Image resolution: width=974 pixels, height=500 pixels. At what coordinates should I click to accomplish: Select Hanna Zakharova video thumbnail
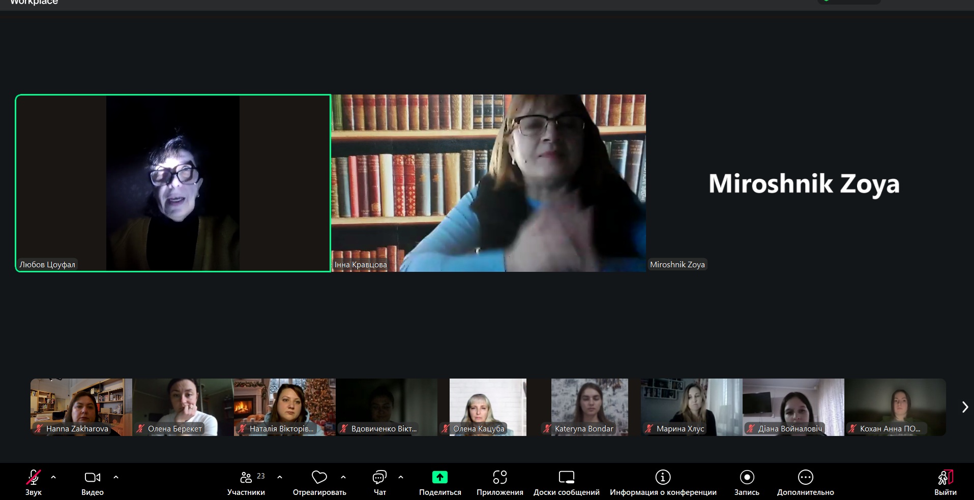click(81, 407)
